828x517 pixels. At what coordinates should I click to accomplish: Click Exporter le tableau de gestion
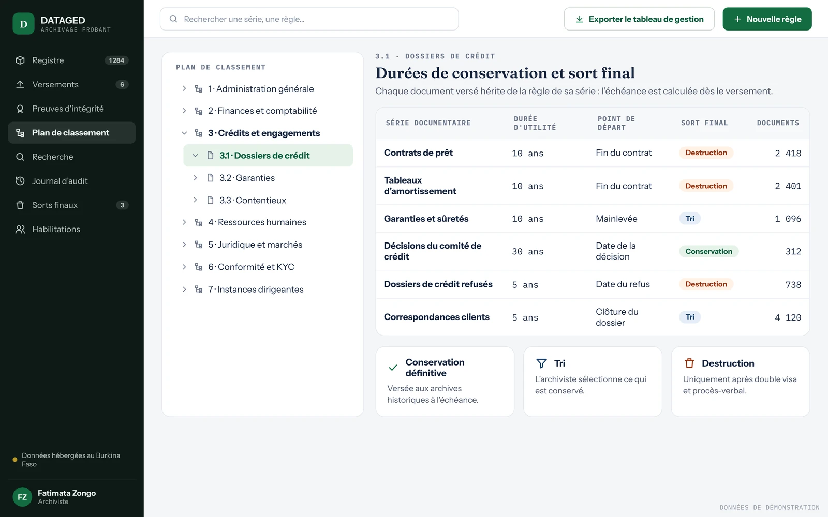(639, 19)
